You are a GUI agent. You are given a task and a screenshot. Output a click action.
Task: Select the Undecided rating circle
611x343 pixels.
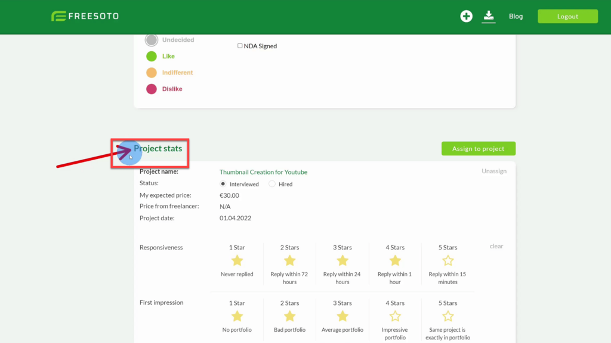152,40
